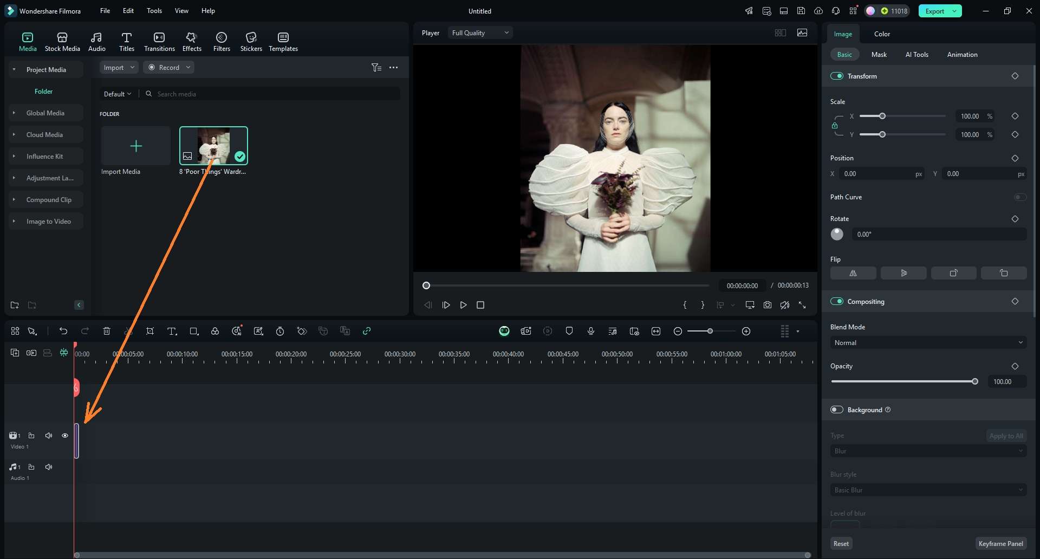Open the Effects library
The image size is (1040, 559).
click(x=192, y=42)
